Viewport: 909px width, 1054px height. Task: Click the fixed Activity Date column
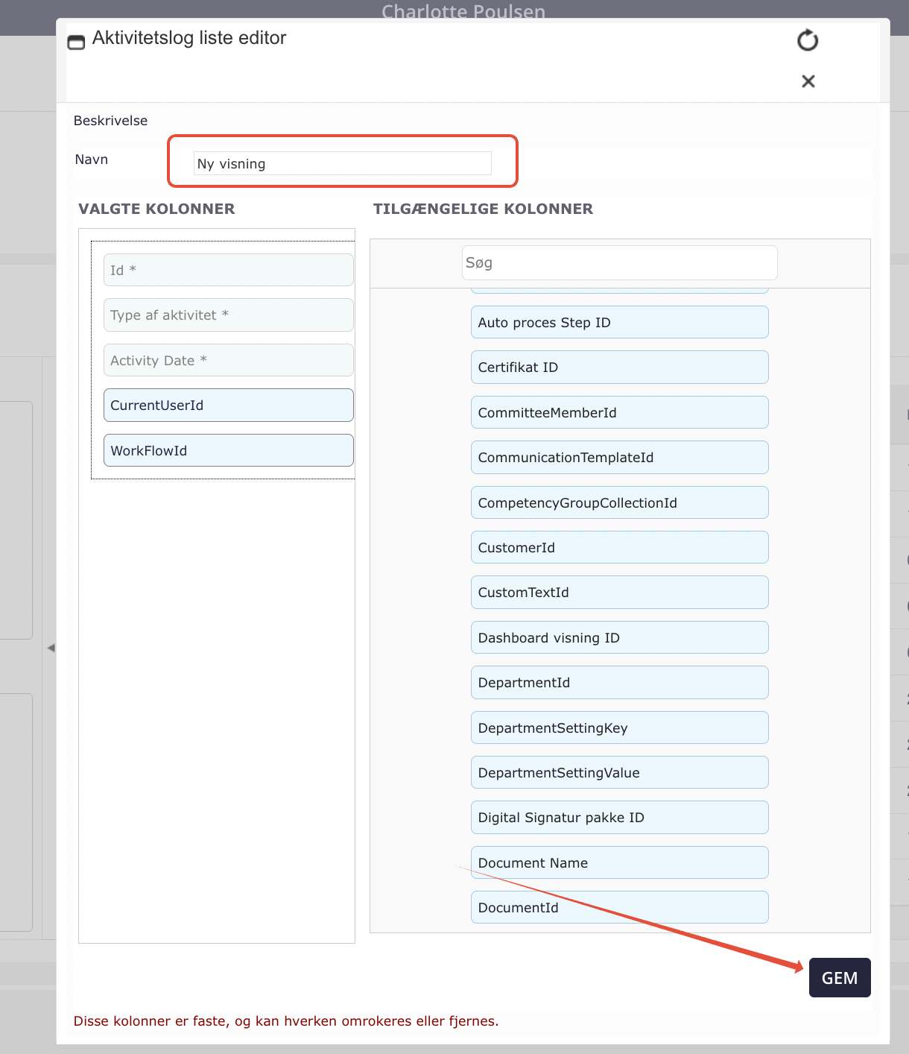[229, 360]
